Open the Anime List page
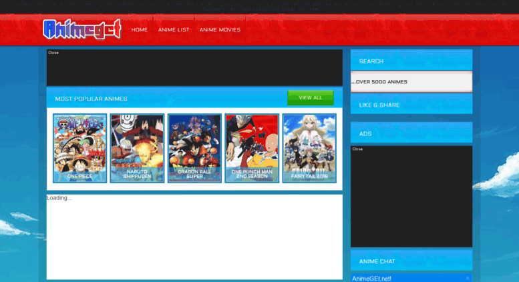This screenshot has width=519, height=282. [174, 30]
